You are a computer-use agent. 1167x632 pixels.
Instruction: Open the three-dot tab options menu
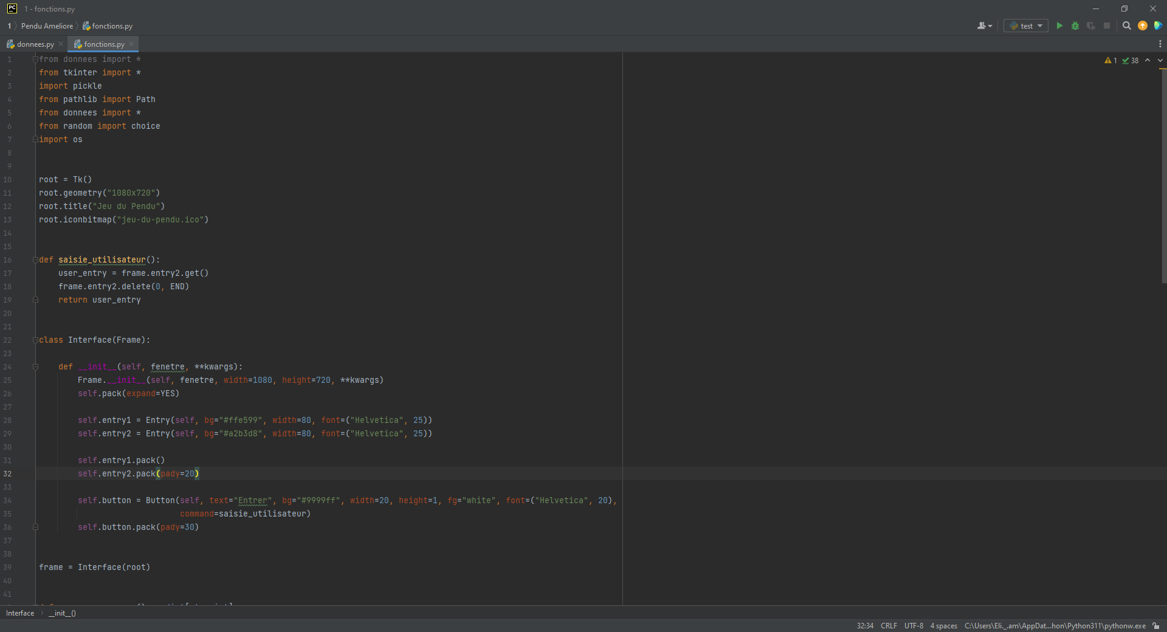coord(1160,44)
